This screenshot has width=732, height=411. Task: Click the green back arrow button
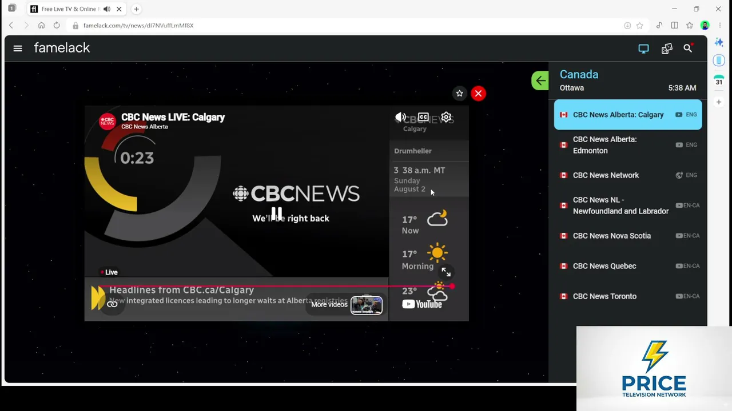pyautogui.click(x=540, y=80)
